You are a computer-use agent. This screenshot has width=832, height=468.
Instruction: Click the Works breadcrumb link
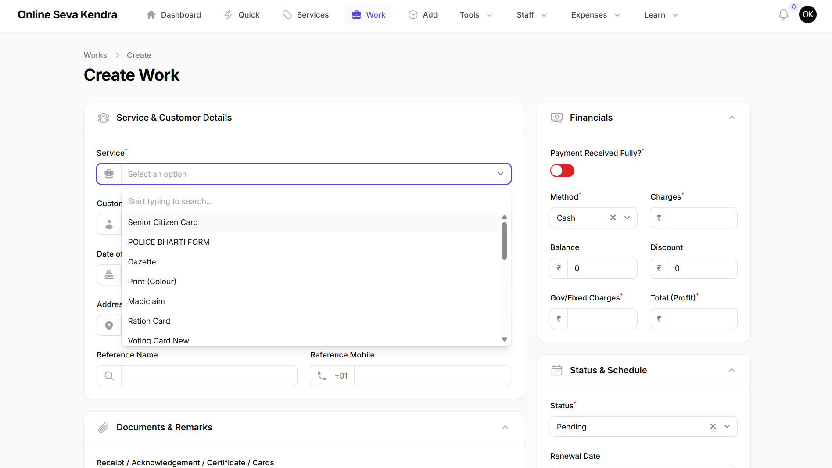click(95, 55)
